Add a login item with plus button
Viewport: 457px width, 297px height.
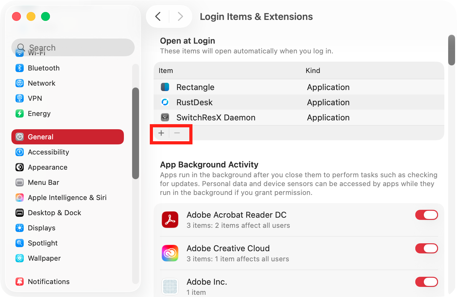161,133
